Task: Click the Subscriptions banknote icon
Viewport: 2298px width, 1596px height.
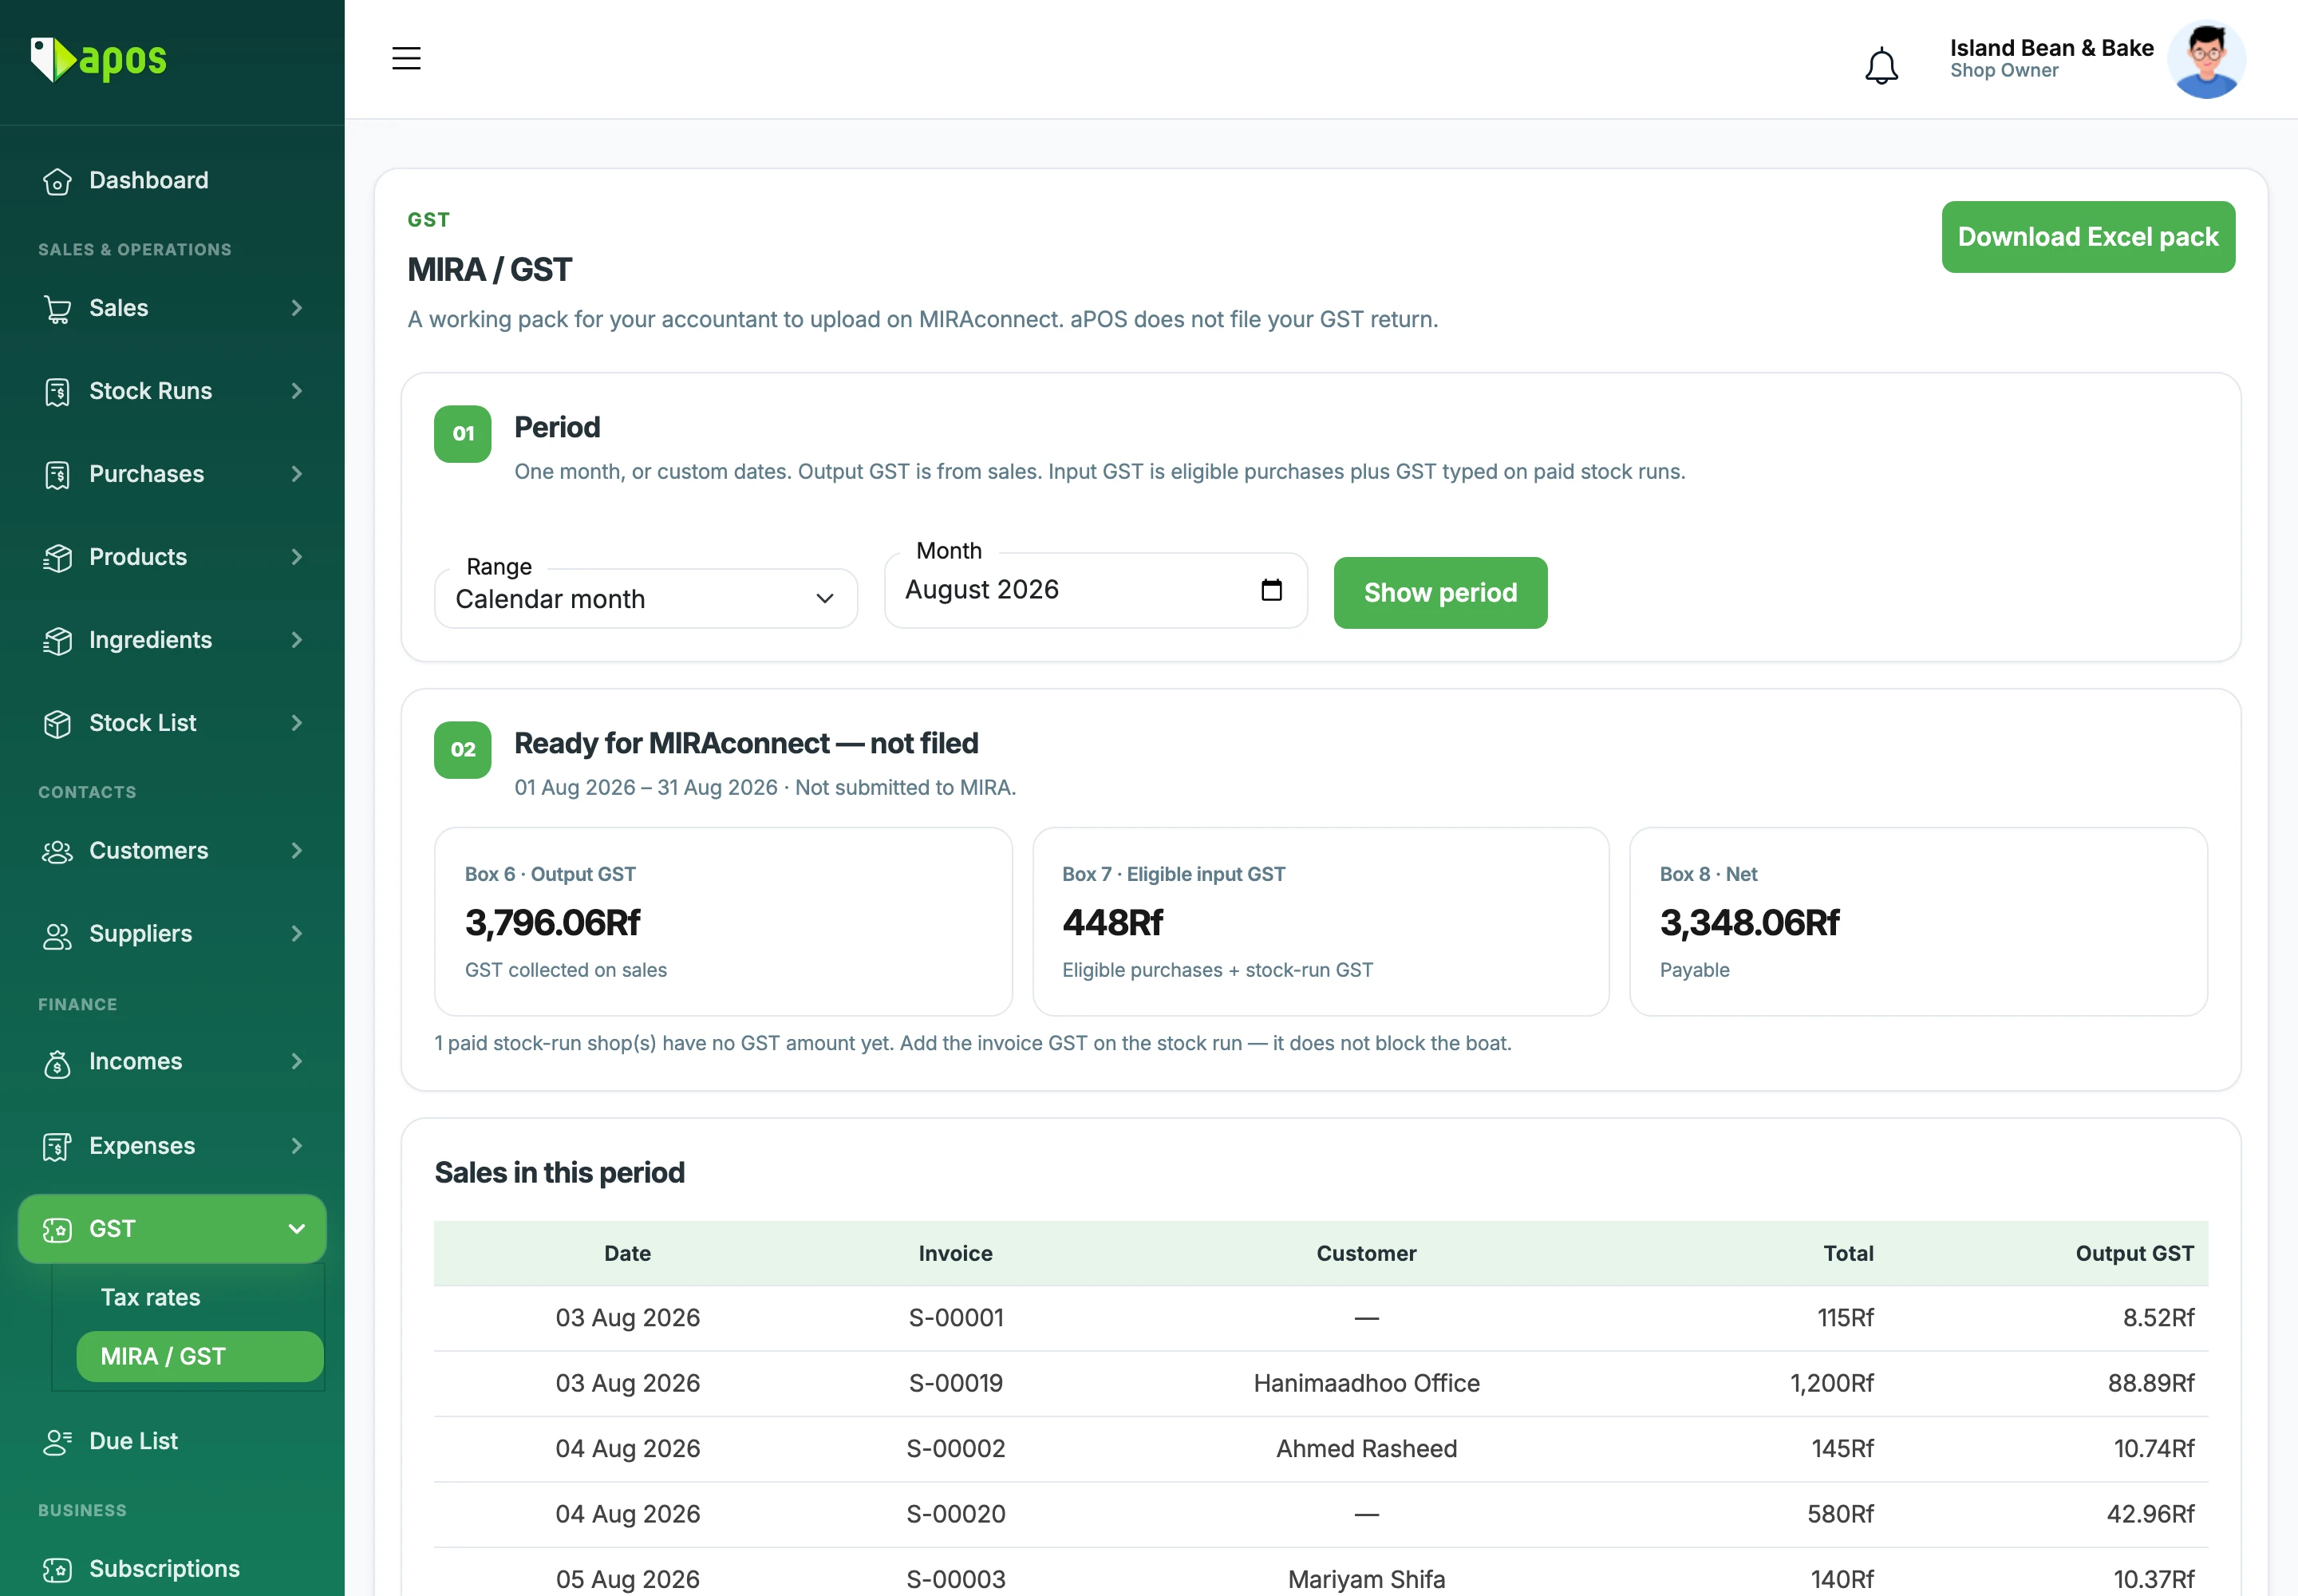Action: tap(58, 1569)
